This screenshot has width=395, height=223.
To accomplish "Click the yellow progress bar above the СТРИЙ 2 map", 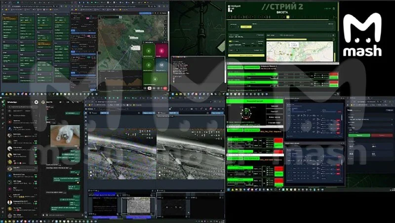I will pos(286,39).
